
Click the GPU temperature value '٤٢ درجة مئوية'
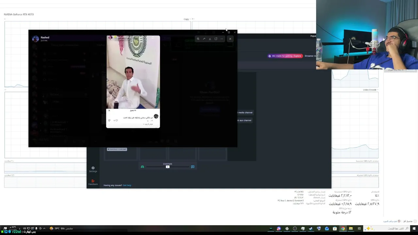342,212
